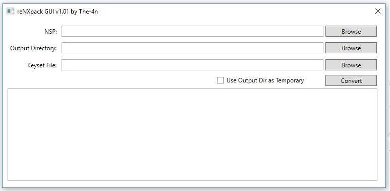Browse for the Output Directory
Screen dimensions: 390x191
tap(351, 48)
